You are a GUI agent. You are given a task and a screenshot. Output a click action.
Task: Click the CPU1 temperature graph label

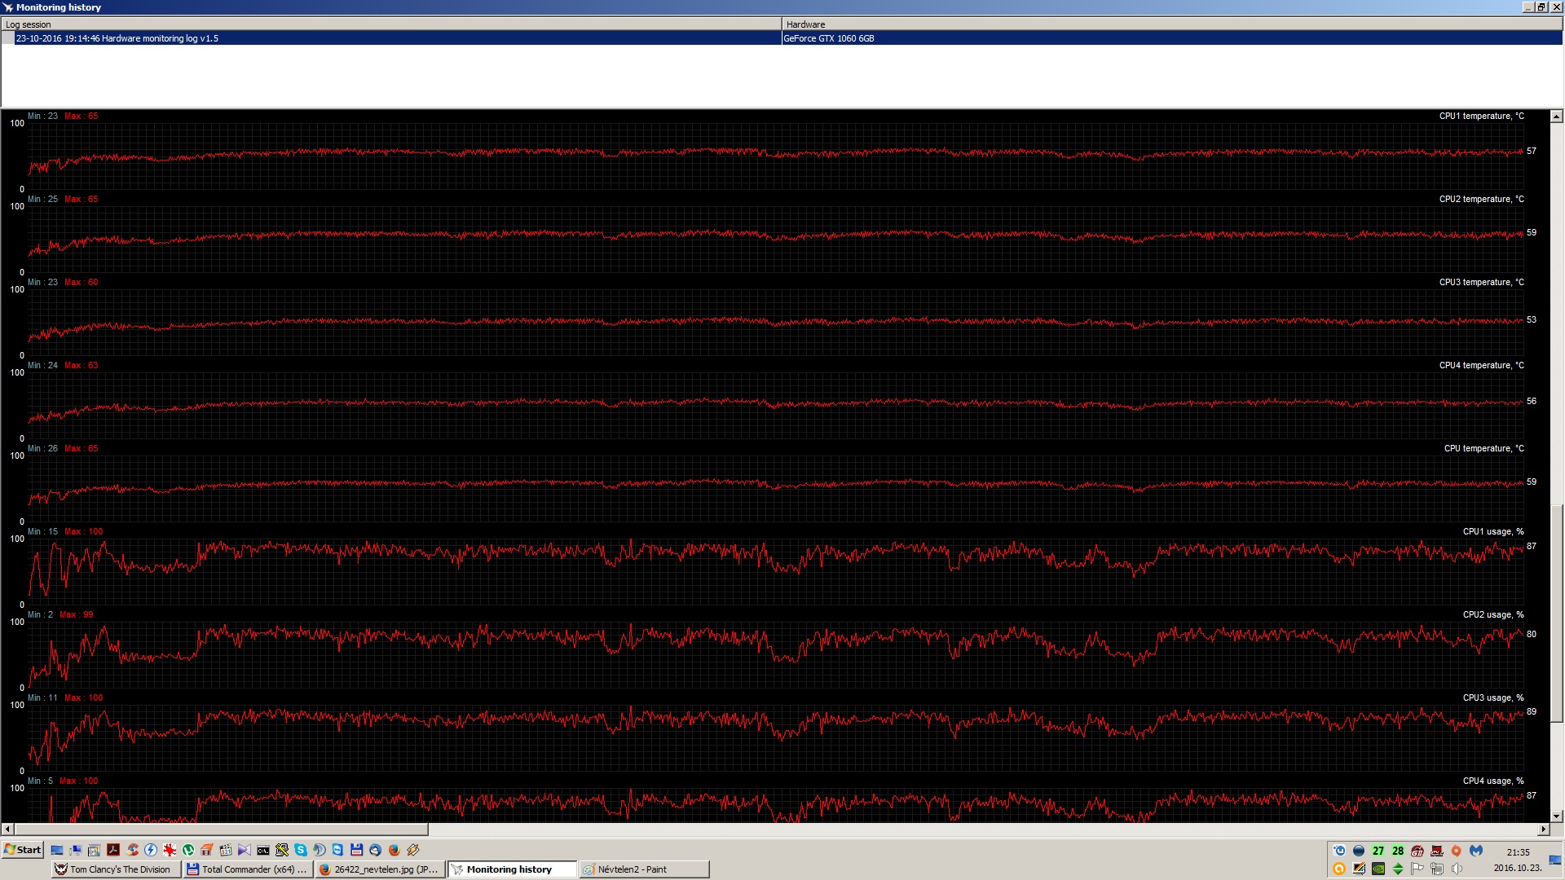tap(1481, 116)
